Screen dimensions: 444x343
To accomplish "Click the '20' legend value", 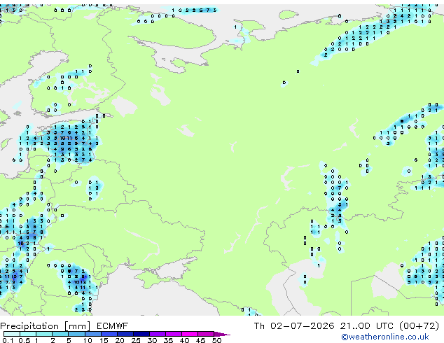I will (x=120, y=340).
